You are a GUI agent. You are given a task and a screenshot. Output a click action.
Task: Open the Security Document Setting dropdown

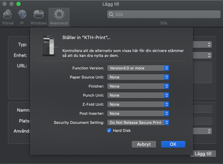138,122
